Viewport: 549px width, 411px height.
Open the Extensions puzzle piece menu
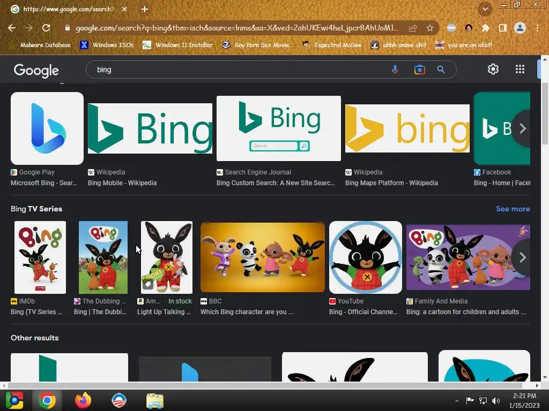click(485, 28)
